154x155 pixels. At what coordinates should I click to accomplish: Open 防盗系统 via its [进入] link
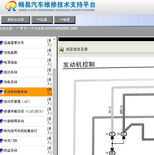tap(49, 150)
